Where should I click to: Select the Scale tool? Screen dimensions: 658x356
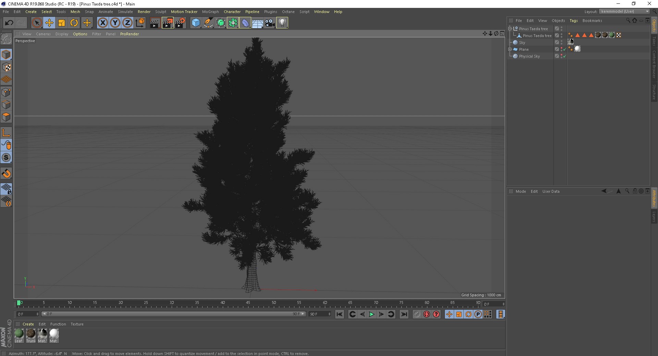pyautogui.click(x=62, y=23)
